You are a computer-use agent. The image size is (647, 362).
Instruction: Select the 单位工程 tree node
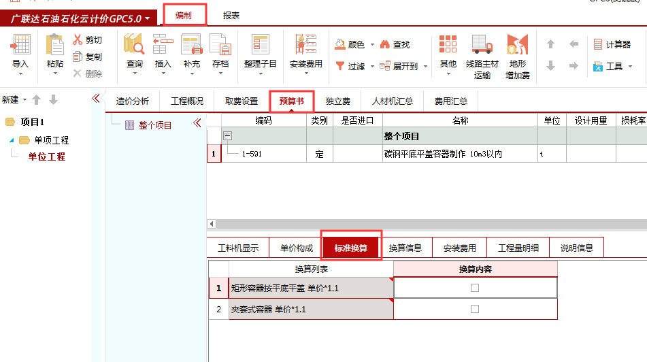coord(46,157)
